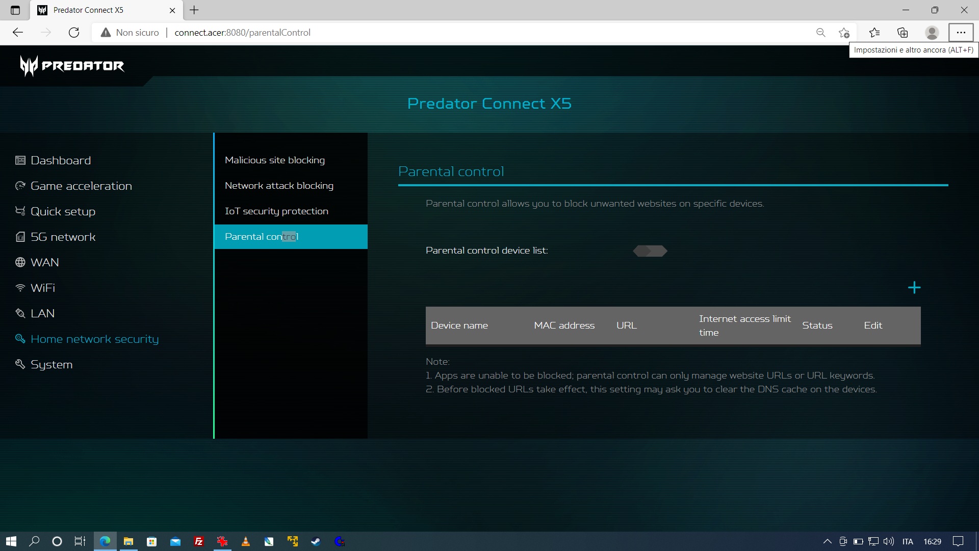The height and width of the screenshot is (551, 979).
Task: Reload the current page
Action: pos(74,33)
